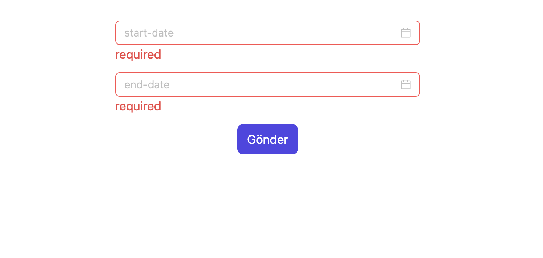The image size is (543, 258).
Task: Select the start-date placeholder text
Action: [x=148, y=33]
